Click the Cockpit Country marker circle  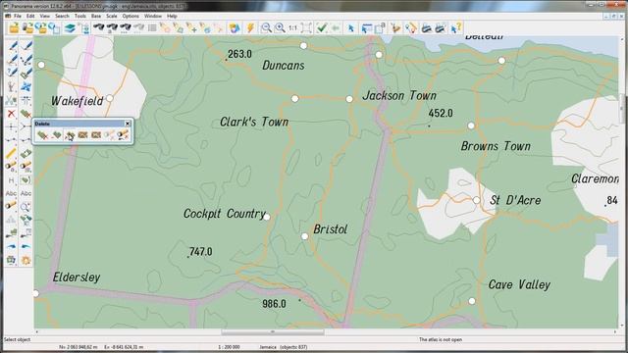[x=267, y=217]
